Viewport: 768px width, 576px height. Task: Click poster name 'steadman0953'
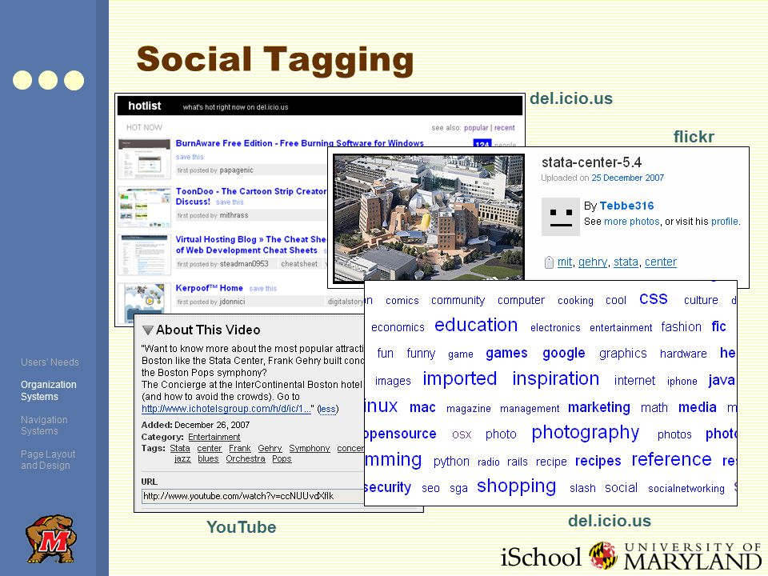tap(244, 263)
